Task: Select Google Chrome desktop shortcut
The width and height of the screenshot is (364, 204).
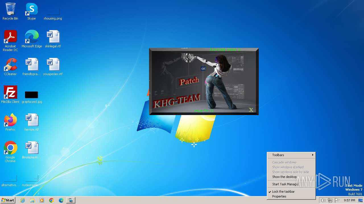Action: tap(10, 152)
